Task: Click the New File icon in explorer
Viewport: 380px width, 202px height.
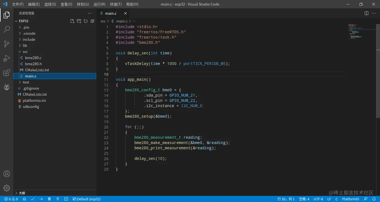Action: coord(72,21)
